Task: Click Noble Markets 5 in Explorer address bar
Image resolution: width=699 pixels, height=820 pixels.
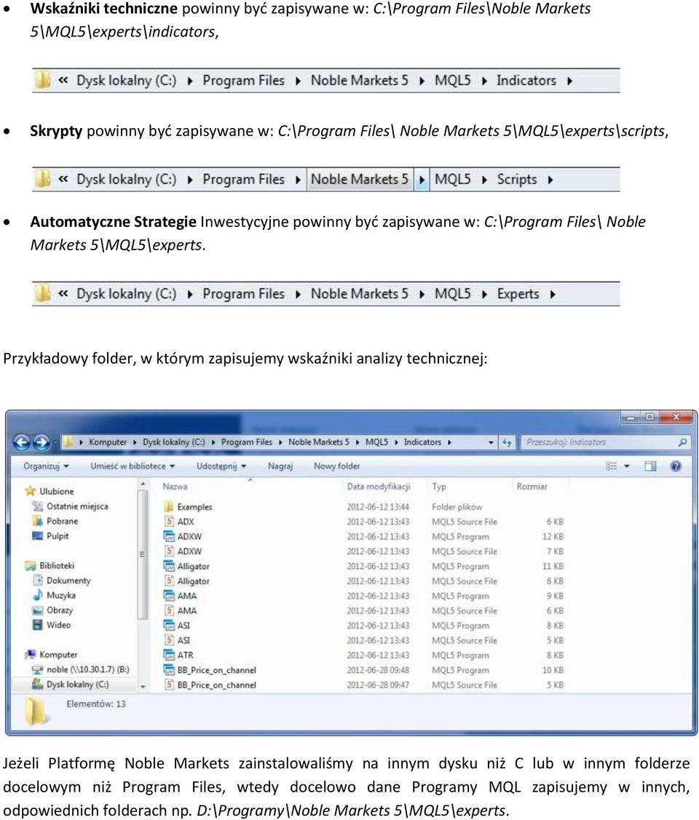Action: click(x=319, y=442)
